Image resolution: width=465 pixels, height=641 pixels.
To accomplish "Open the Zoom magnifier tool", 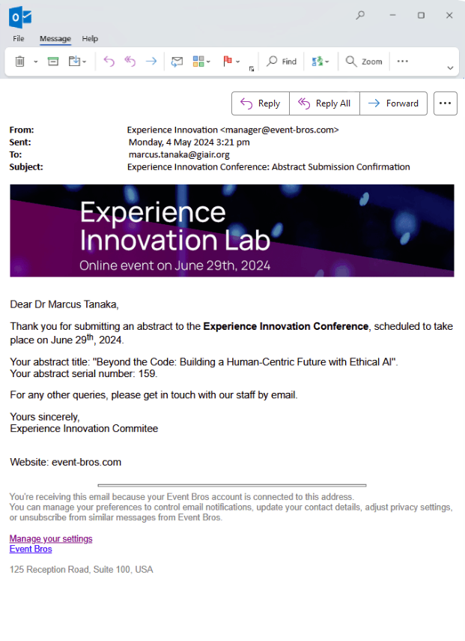I will click(364, 61).
